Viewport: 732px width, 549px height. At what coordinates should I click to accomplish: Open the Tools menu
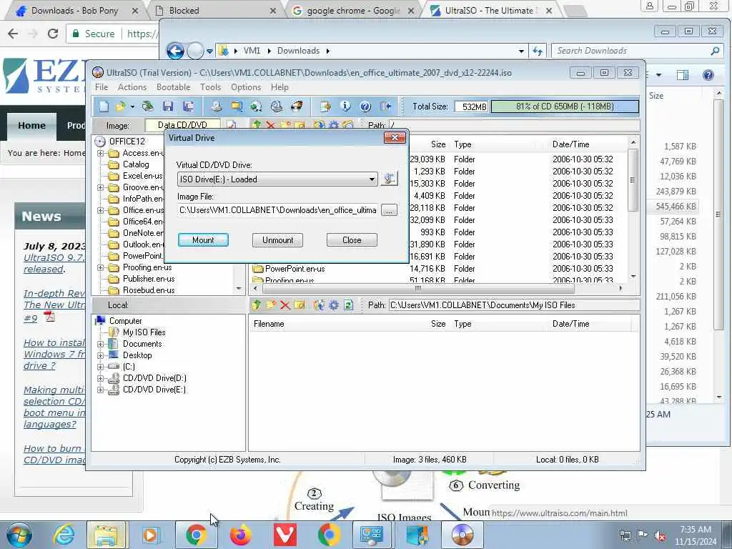(211, 87)
